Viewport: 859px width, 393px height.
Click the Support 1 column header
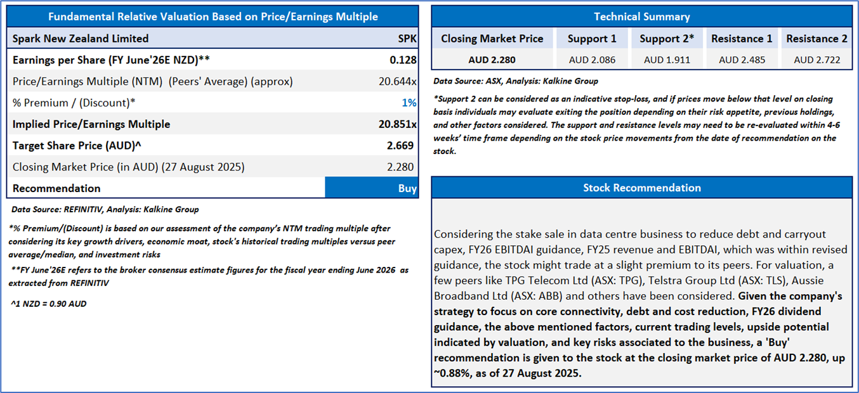[x=592, y=39]
